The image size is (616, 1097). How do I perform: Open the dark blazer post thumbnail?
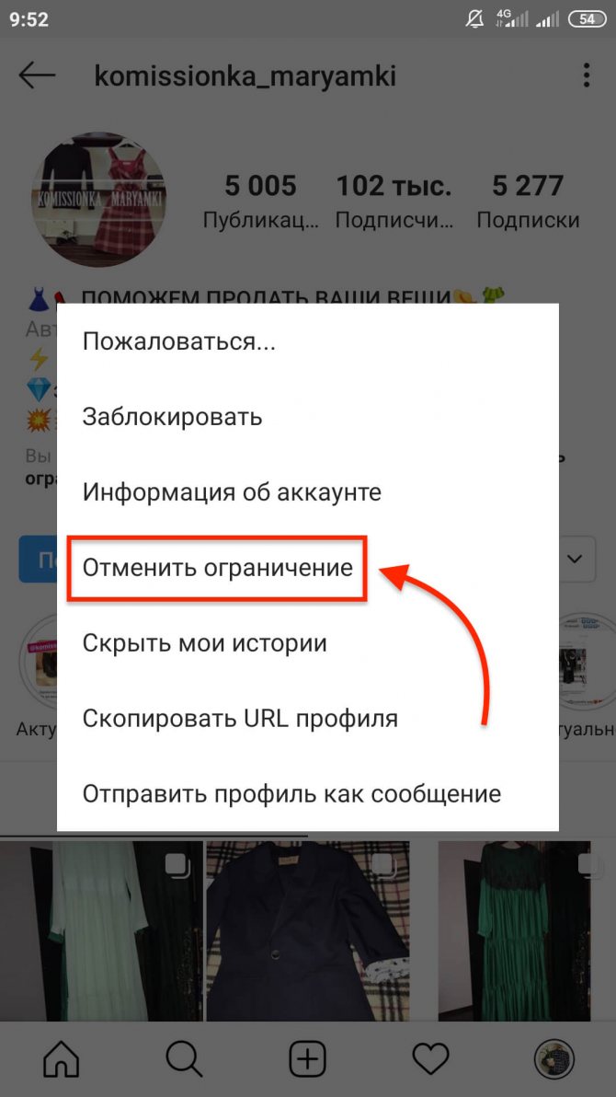[x=308, y=930]
